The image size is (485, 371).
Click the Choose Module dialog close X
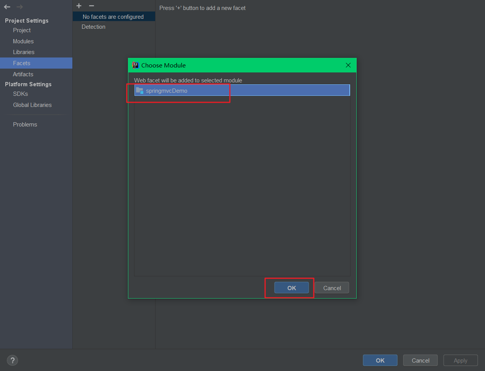coord(348,65)
